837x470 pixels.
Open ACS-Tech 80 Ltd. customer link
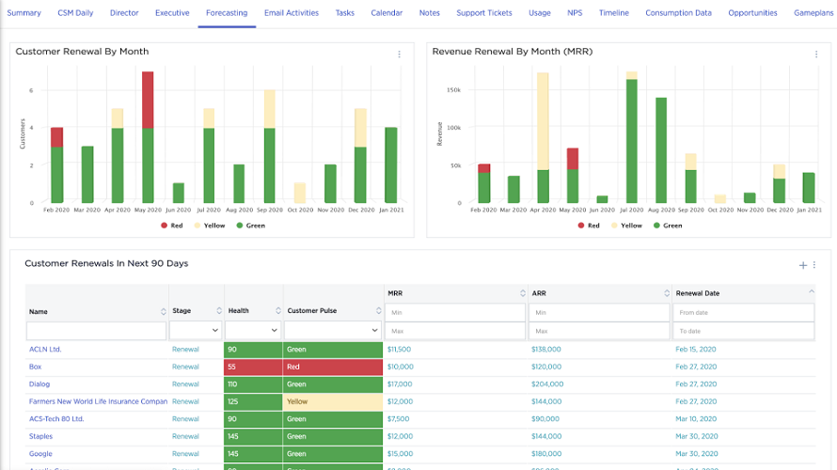[56, 419]
